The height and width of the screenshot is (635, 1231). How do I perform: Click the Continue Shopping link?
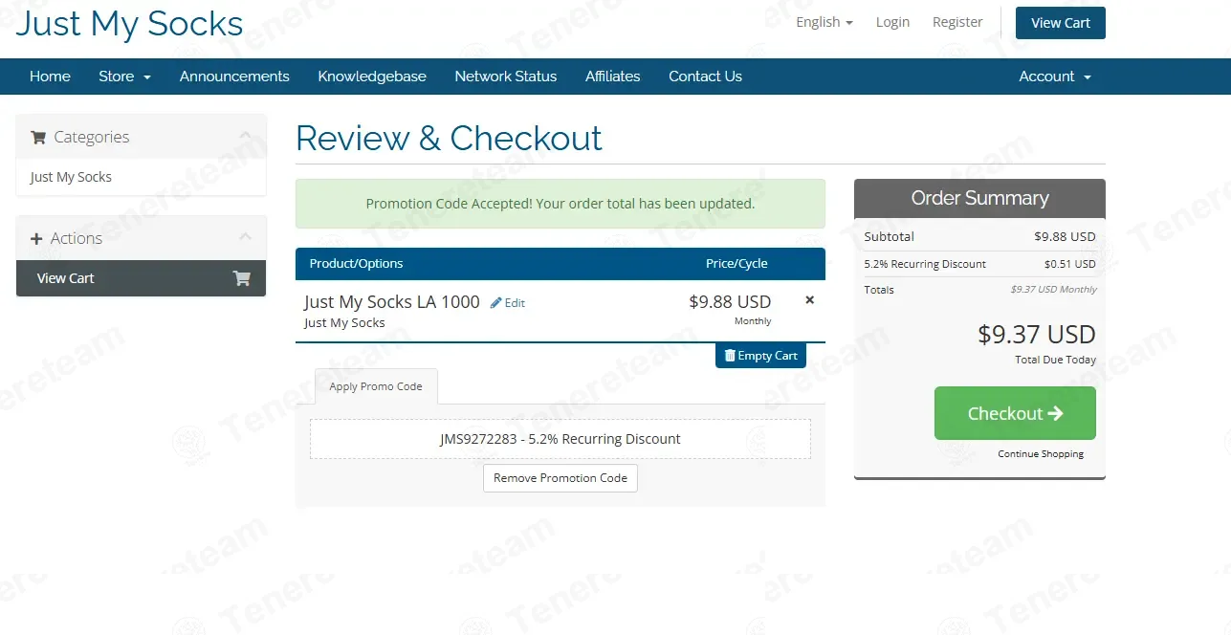pos(1041,454)
